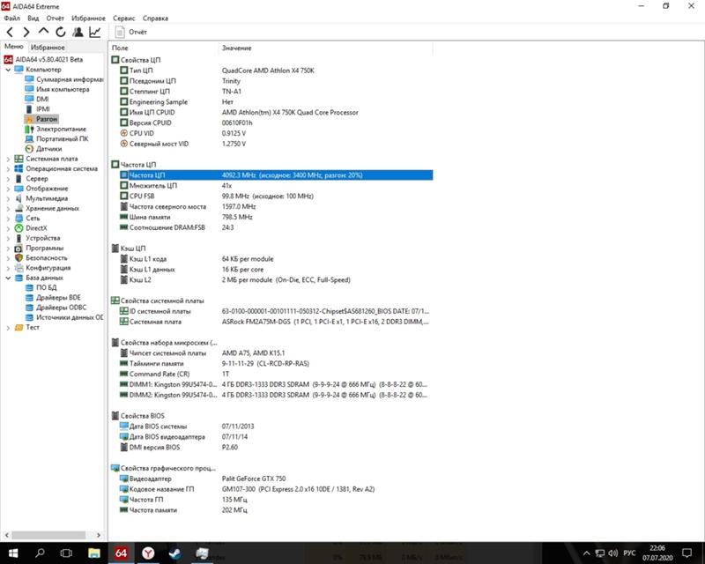Switch to the Избранное tab in sidebar
Screen dimensions: 705x564
pyautogui.click(x=48, y=48)
